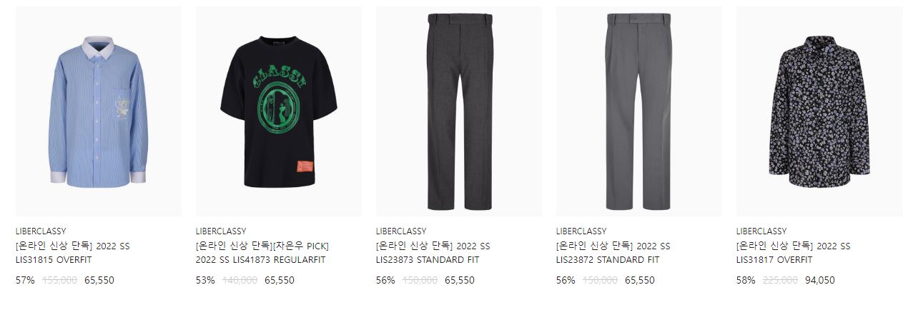Click LIBERCLASSY brand above LIS31817 item
The image size is (903, 310).
(761, 231)
